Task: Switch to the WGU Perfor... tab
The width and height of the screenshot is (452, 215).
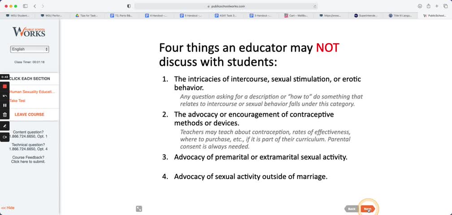Action: click(52, 16)
